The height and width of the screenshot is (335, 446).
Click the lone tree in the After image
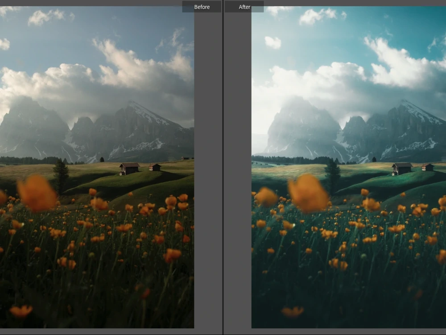point(332,171)
